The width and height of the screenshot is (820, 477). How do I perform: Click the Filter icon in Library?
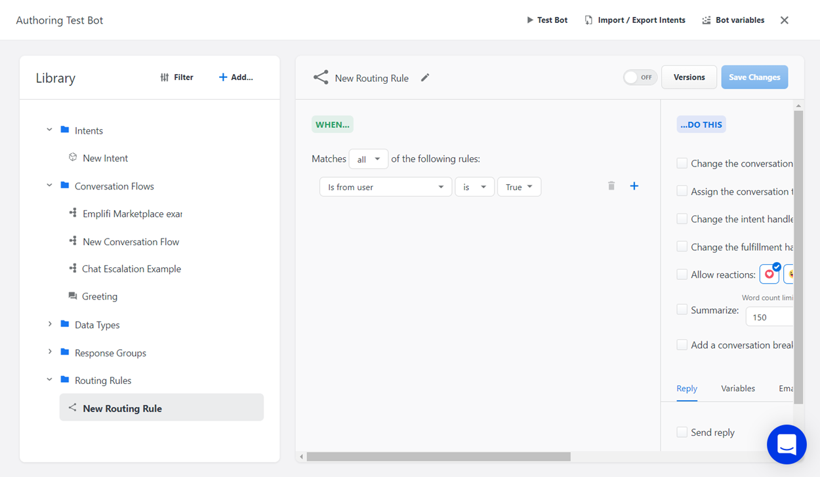pyautogui.click(x=165, y=77)
